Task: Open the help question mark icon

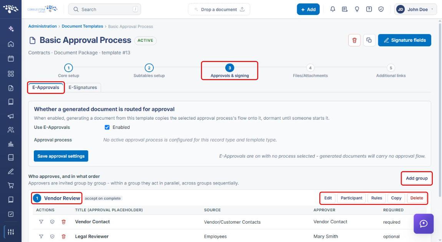Action: tap(369, 9)
